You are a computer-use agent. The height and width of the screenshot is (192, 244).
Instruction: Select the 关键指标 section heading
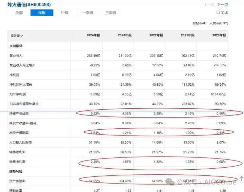[x=16, y=46]
